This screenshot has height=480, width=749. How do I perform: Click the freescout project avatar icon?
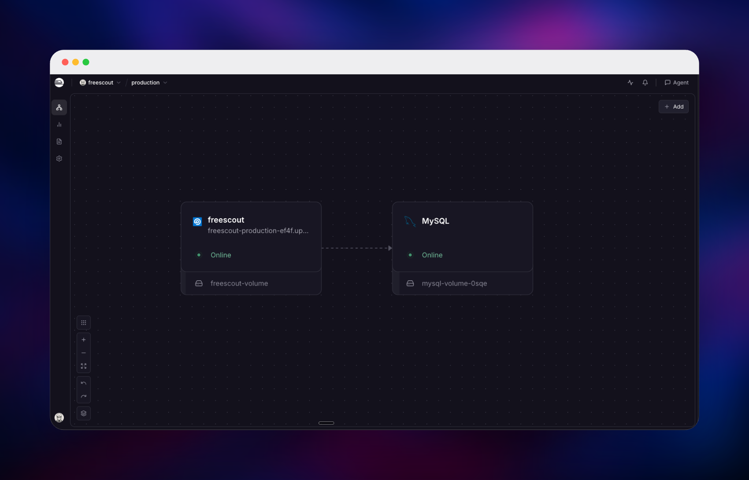click(83, 83)
